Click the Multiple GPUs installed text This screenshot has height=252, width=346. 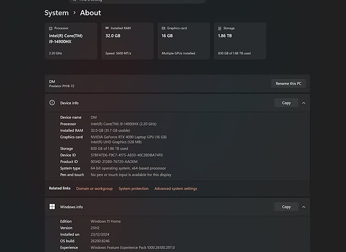tap(178, 54)
